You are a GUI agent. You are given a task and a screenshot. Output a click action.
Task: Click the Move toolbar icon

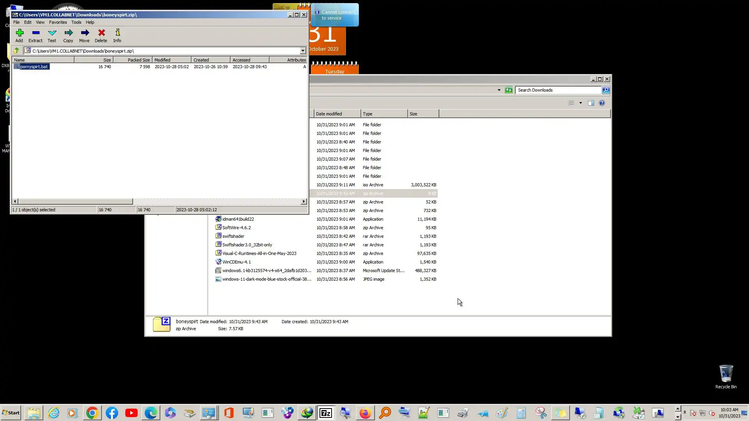click(84, 35)
